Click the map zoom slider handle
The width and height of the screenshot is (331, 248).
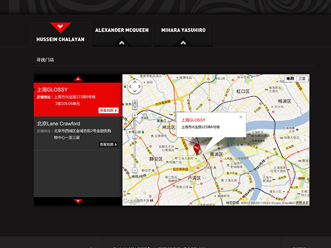[135, 137]
